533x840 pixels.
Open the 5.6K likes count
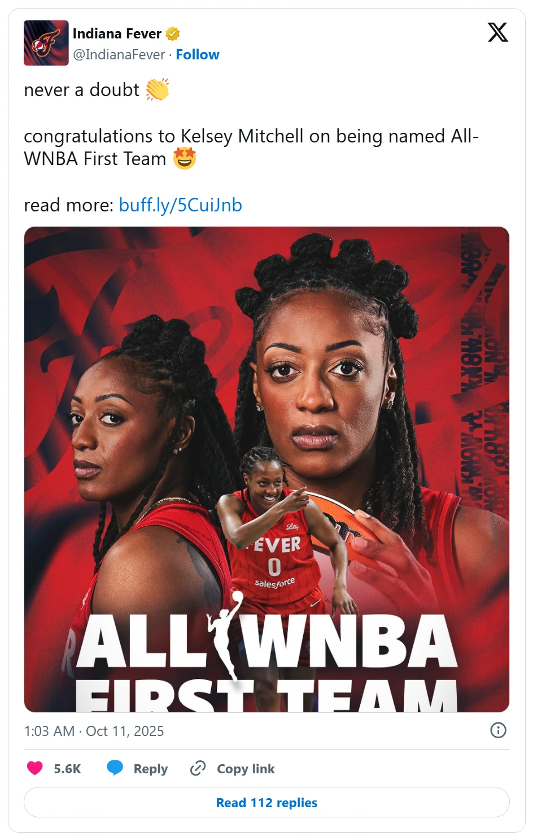click(x=67, y=769)
